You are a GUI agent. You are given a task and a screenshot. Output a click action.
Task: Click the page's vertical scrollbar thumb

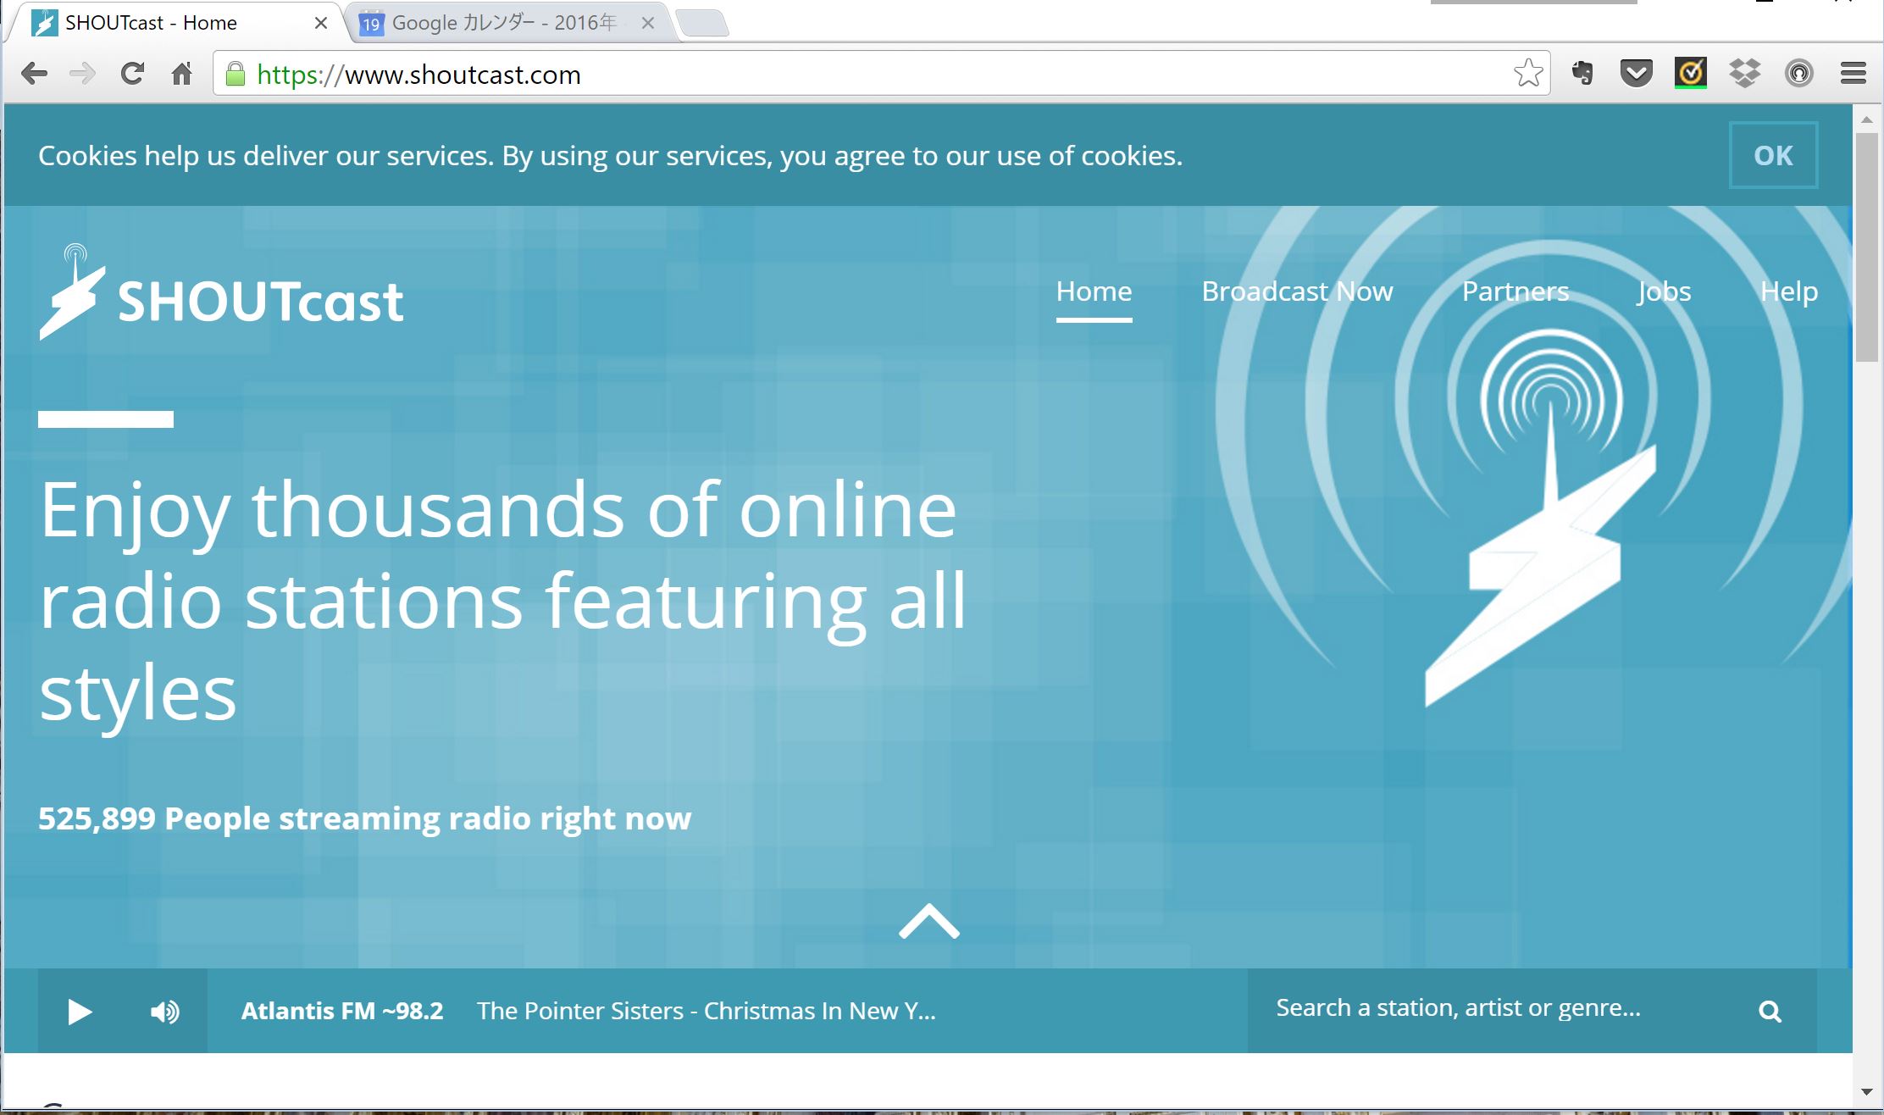[x=1866, y=246]
